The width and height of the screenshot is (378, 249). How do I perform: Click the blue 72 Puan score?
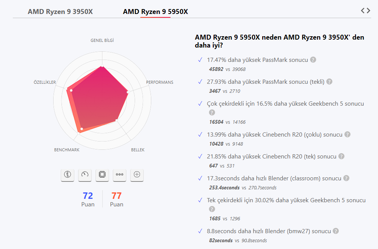(x=88, y=199)
